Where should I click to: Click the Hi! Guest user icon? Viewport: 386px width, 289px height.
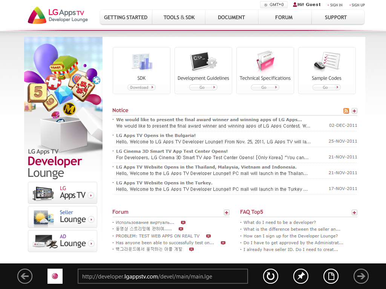(295, 5)
